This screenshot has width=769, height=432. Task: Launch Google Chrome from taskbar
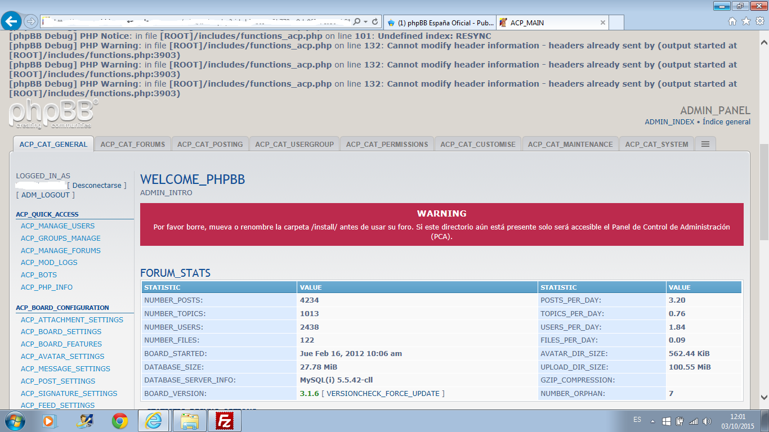click(119, 421)
